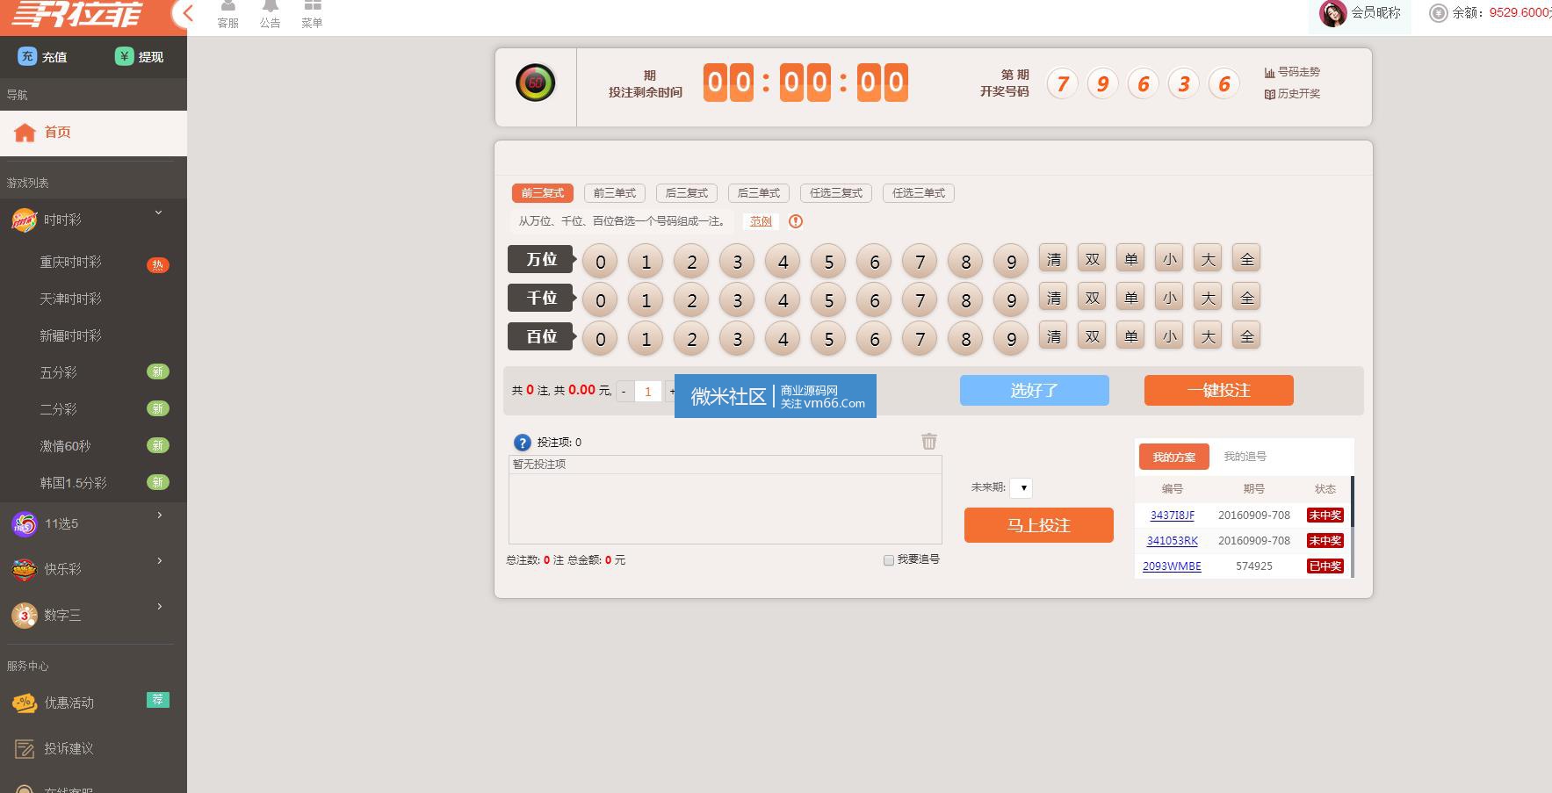The width and height of the screenshot is (1552, 793).
Task: Click the 提现 withdraw icon
Action: click(x=124, y=56)
